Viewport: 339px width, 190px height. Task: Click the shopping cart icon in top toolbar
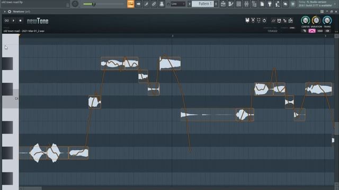click(x=293, y=4)
